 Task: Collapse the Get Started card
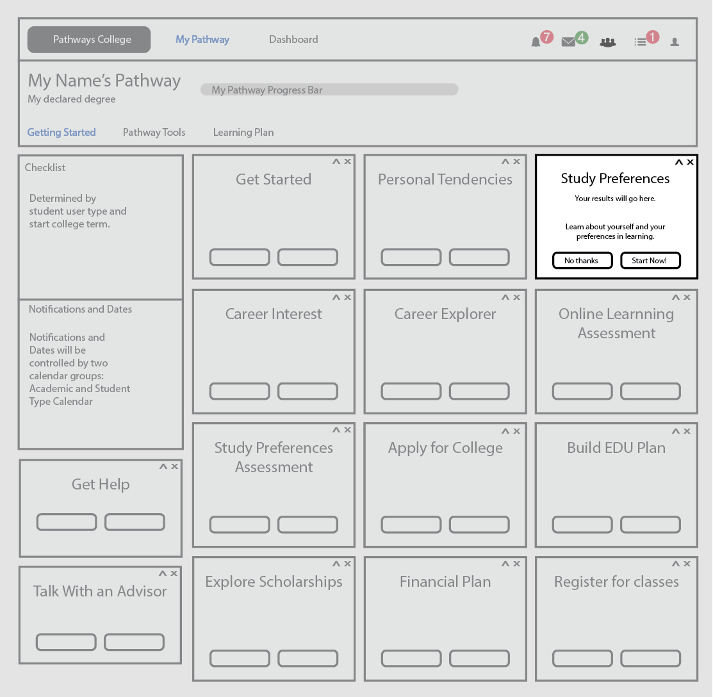[x=336, y=161]
